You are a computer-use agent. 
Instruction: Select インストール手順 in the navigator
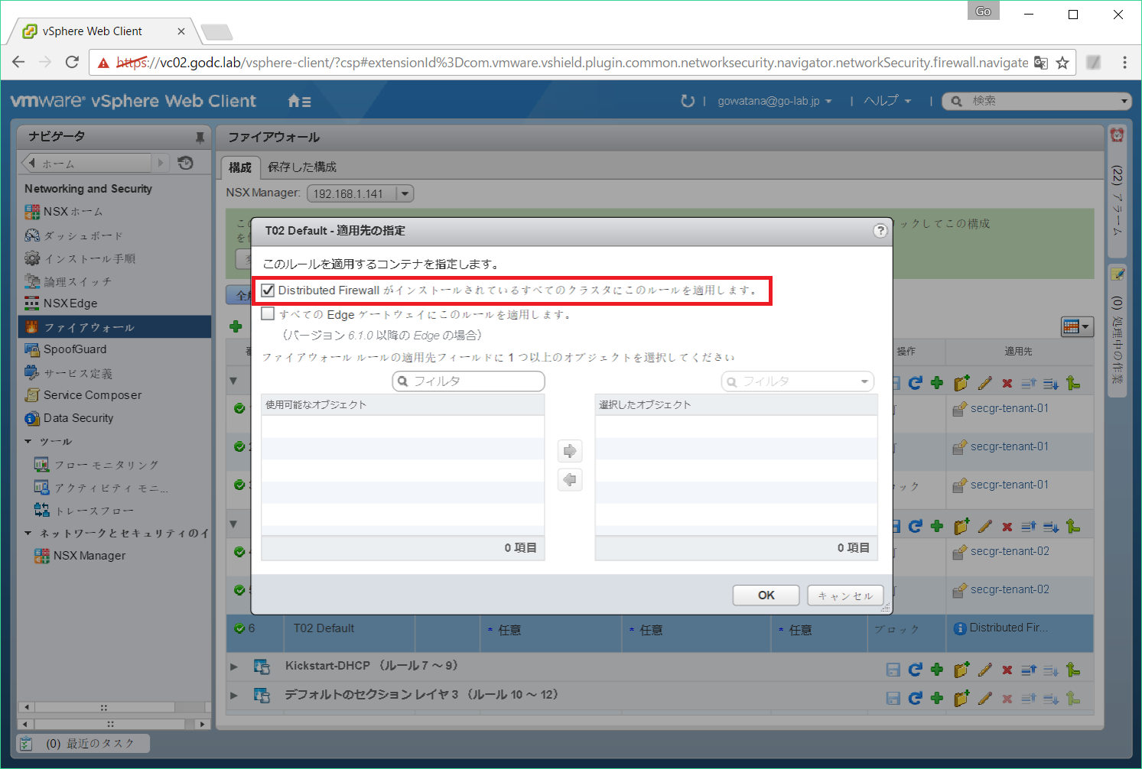point(80,258)
